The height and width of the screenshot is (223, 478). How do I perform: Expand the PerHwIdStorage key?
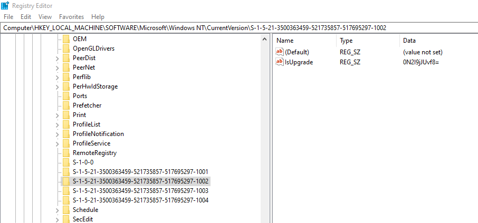coord(58,87)
